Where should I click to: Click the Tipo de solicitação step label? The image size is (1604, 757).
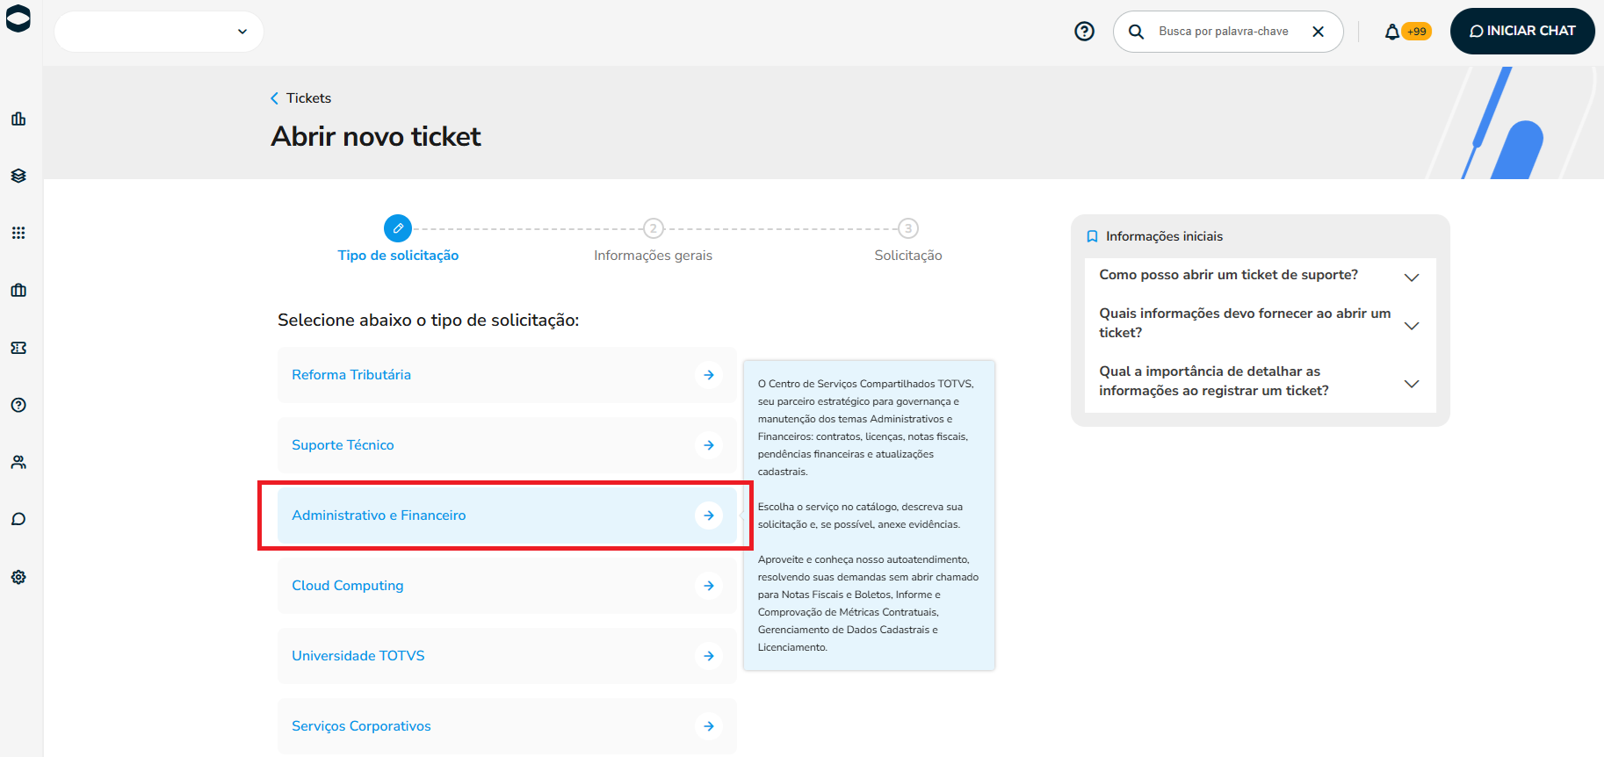[398, 256]
